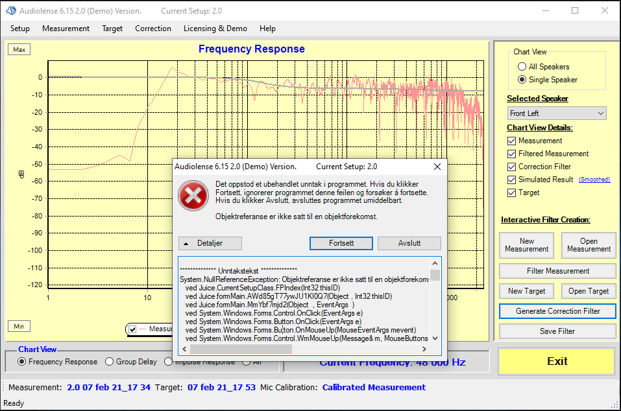Click Fortsett to continue
This screenshot has width=621, height=411.
[341, 243]
